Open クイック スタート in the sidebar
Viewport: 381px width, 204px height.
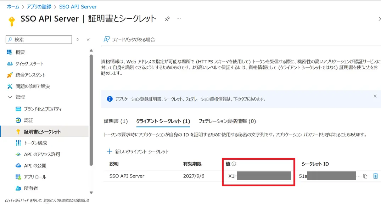click(x=29, y=64)
